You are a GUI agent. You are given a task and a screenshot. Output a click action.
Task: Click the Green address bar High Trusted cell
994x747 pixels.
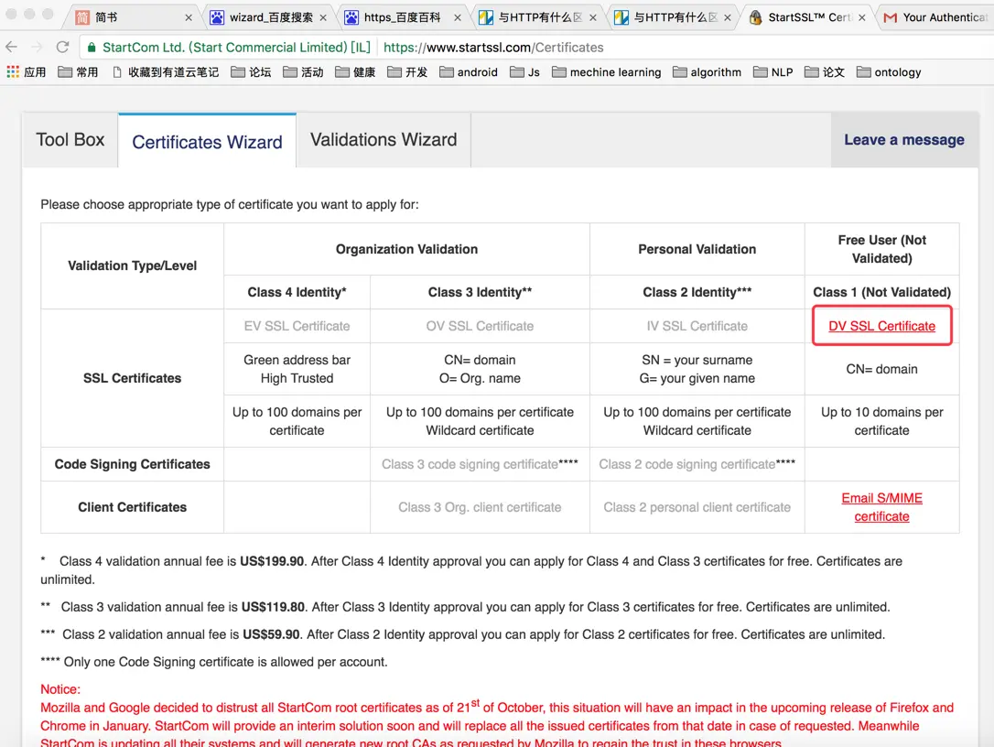tap(297, 369)
